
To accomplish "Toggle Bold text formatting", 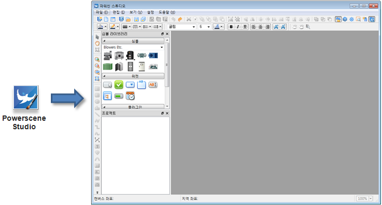I will pos(231,27).
